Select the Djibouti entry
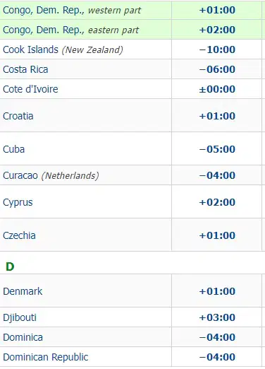This screenshot has width=265, height=369. 20,317
